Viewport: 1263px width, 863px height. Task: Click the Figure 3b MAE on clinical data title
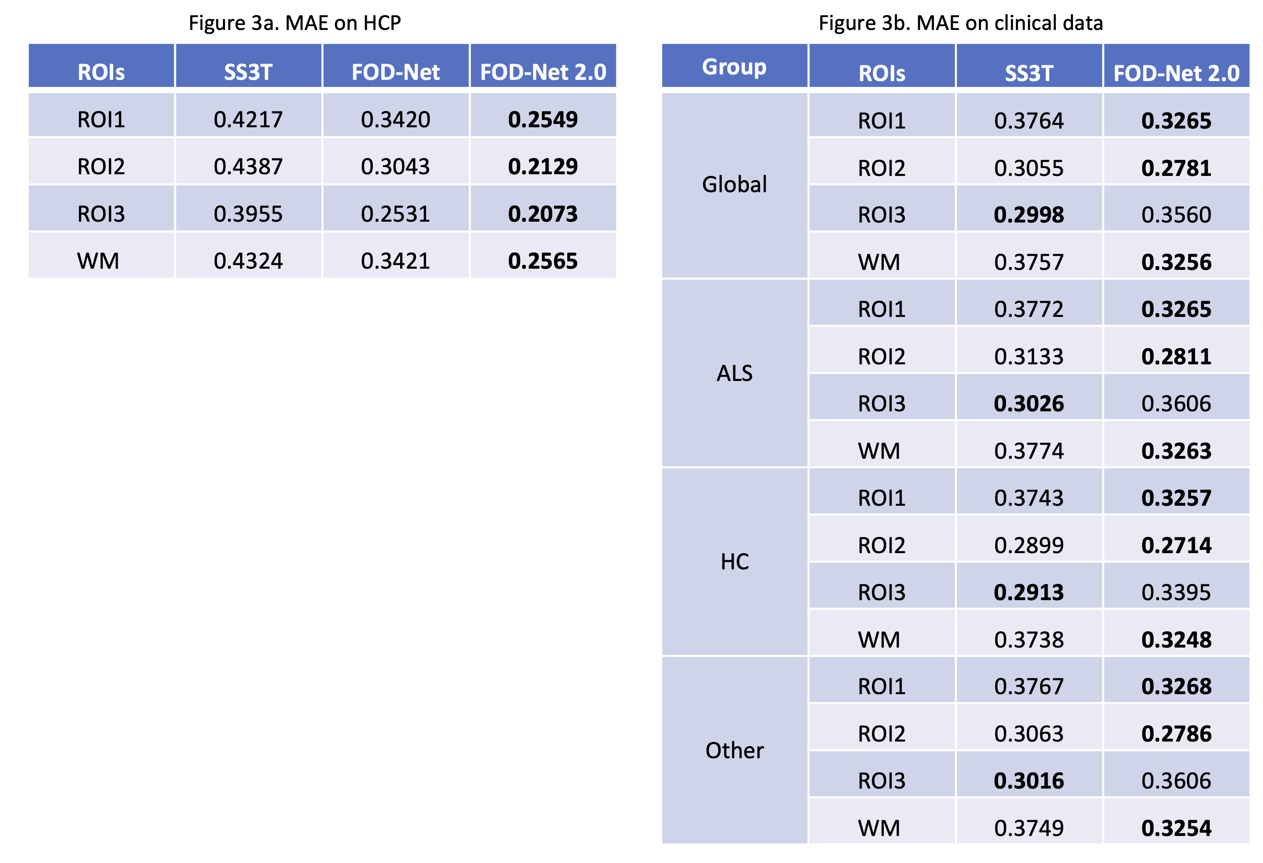960,23
